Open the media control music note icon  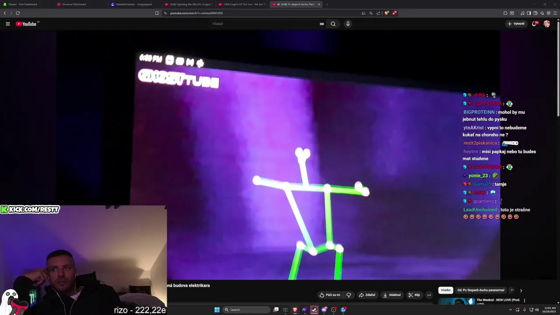point(522,13)
